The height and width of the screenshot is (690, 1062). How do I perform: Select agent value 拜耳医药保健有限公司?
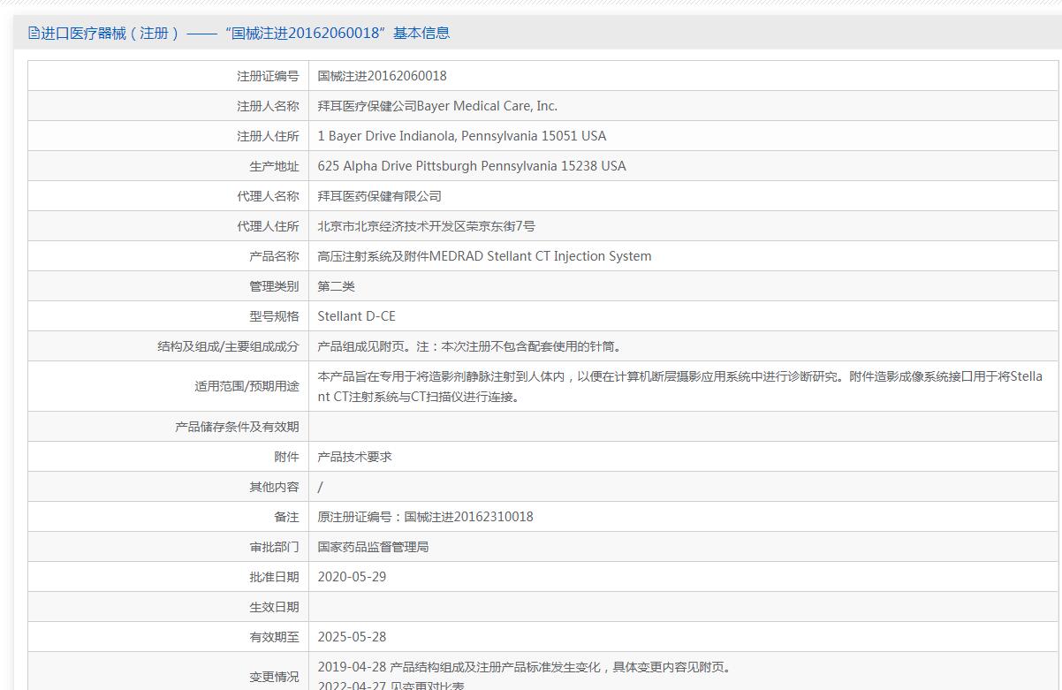[x=380, y=196]
